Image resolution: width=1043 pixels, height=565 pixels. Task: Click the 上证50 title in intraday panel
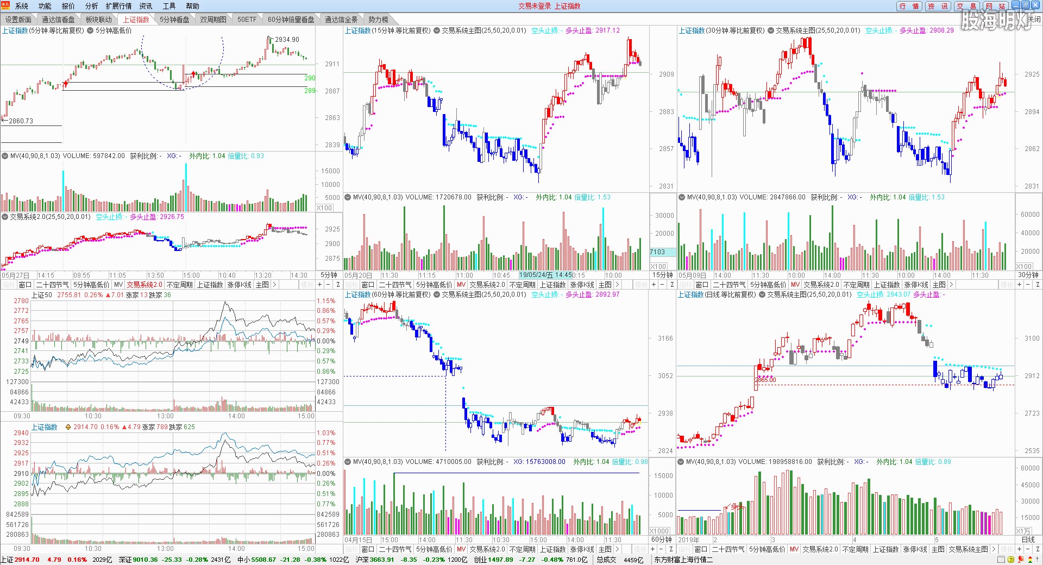(x=42, y=295)
